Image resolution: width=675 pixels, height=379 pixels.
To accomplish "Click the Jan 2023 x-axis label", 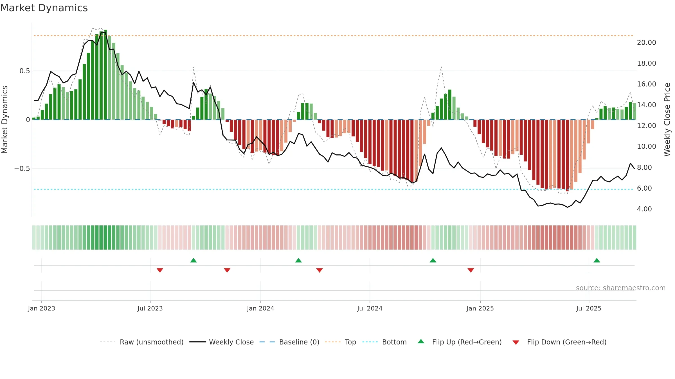I will coord(42,308).
